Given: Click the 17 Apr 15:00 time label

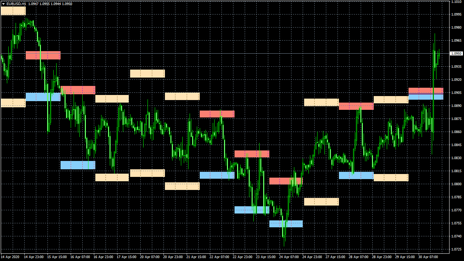Looking at the screenshot, I should [x=127, y=257].
